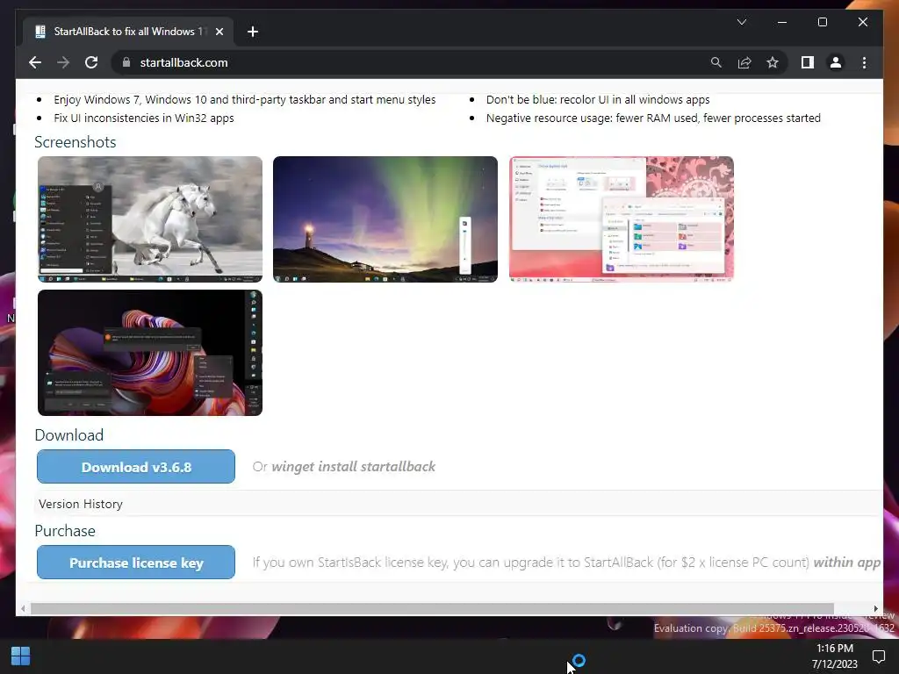
Task: Click the 'winget install startallback' text
Action: click(x=353, y=467)
